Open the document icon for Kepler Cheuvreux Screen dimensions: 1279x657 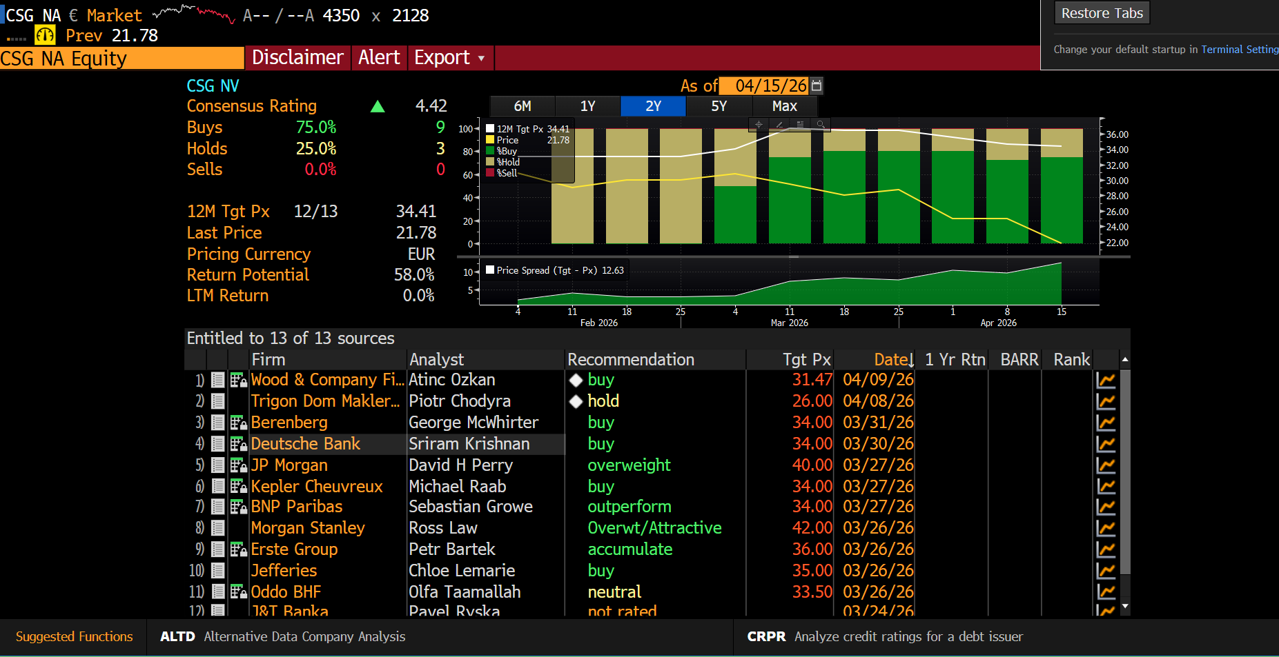tap(218, 487)
